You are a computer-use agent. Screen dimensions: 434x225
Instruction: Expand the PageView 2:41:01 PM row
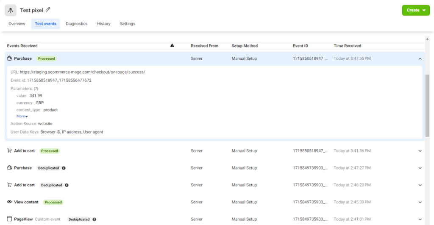pyautogui.click(x=420, y=219)
